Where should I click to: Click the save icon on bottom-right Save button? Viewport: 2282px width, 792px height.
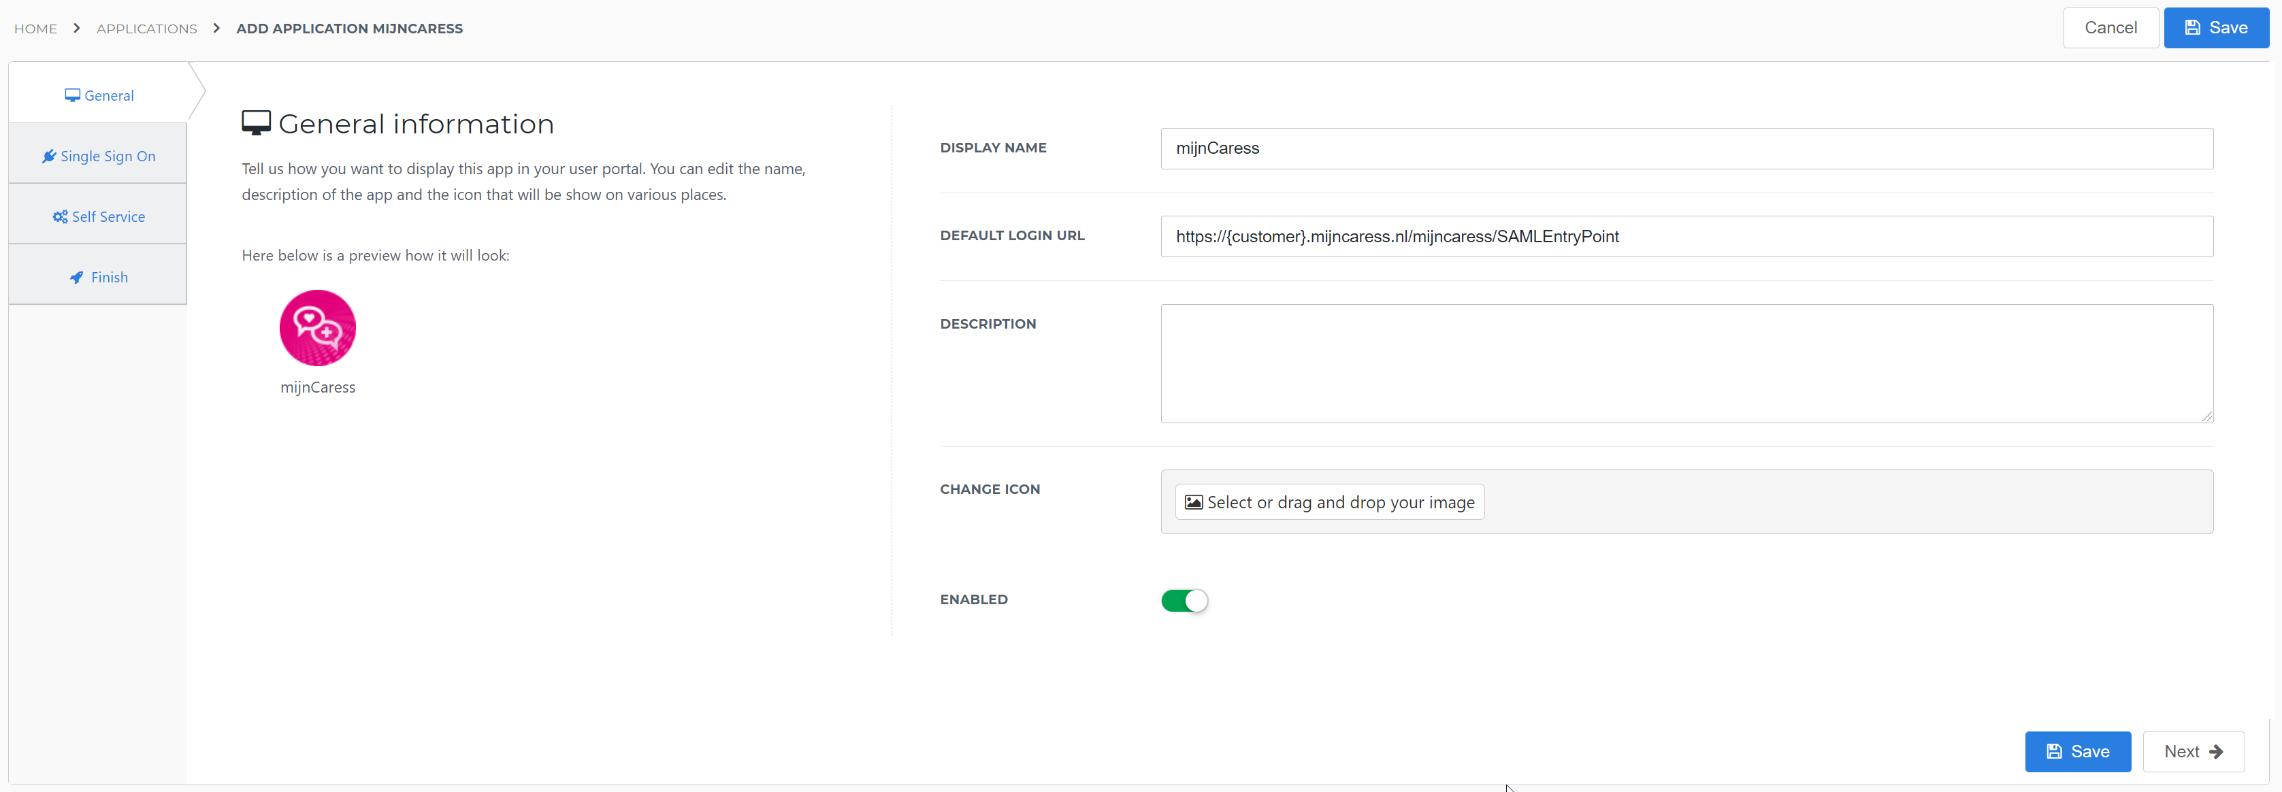tap(2055, 750)
